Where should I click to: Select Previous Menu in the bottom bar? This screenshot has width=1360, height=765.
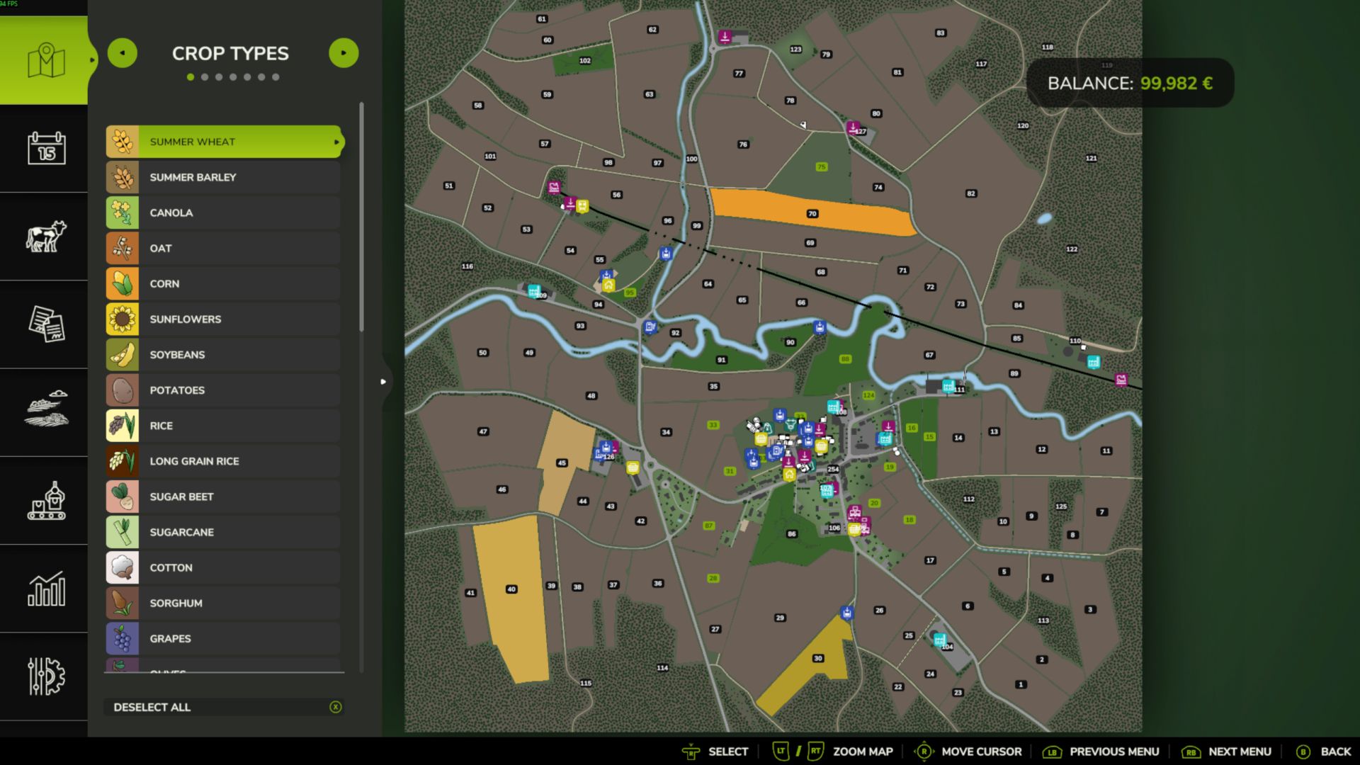pyautogui.click(x=1114, y=751)
